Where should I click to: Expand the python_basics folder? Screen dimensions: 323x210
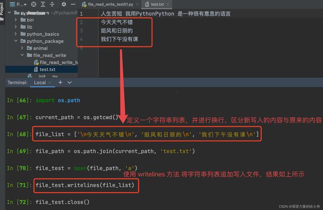[16, 34]
